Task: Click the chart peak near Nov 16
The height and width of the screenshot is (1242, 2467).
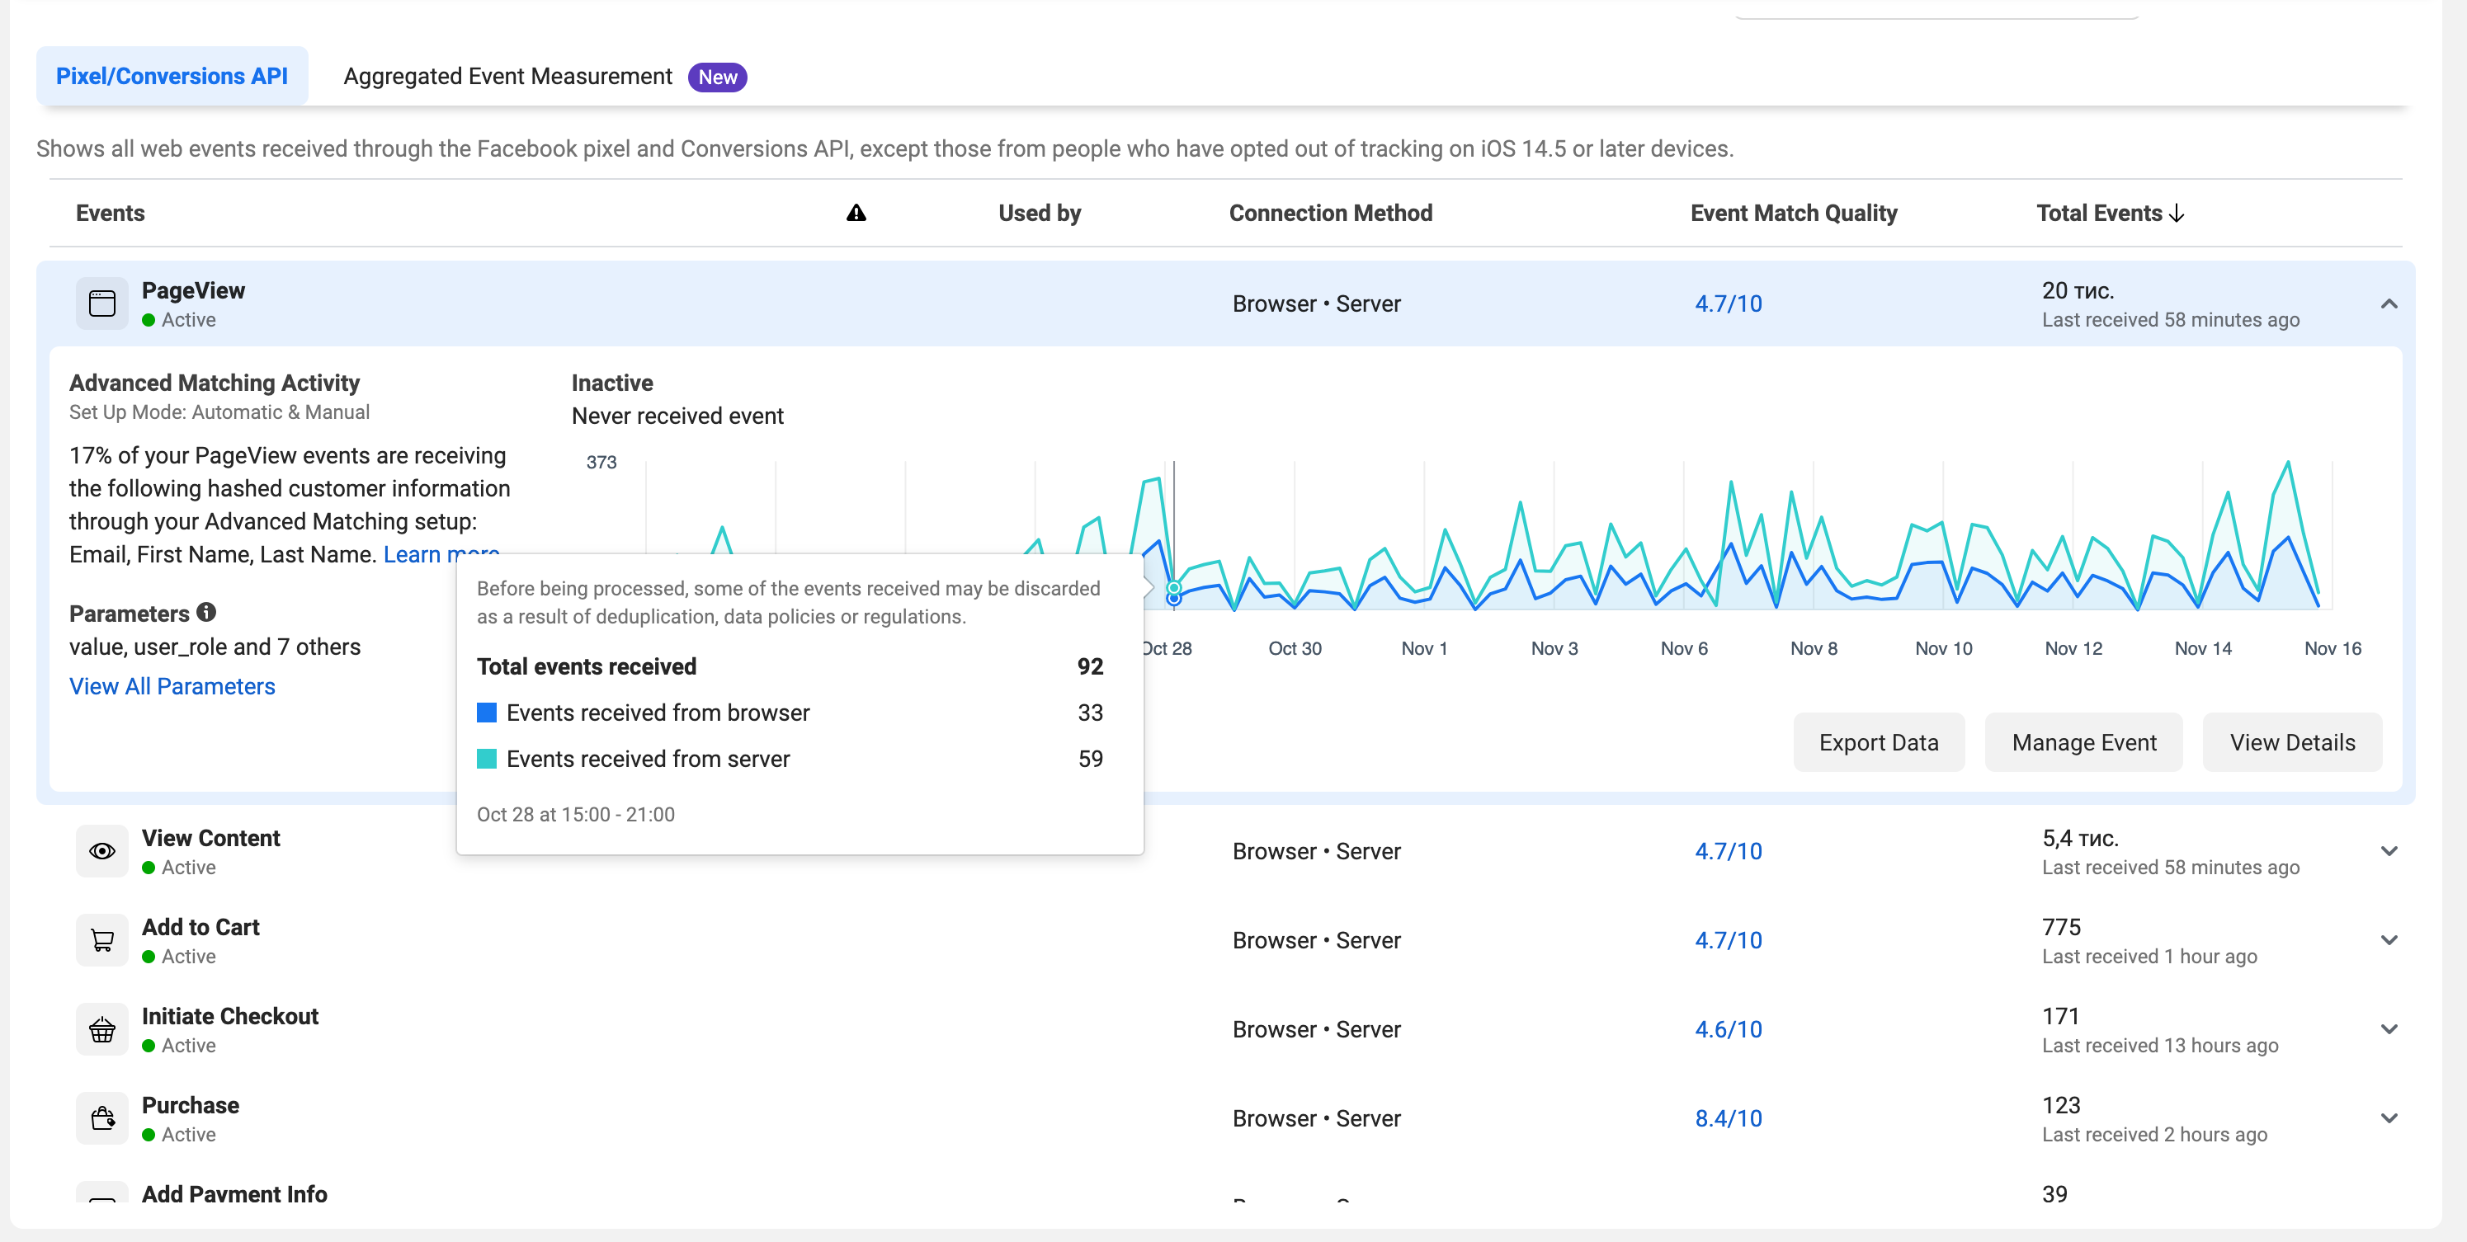Action: pyautogui.click(x=2288, y=463)
